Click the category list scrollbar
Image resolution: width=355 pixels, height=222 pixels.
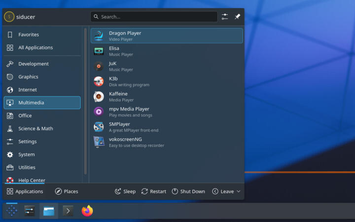coord(85,101)
